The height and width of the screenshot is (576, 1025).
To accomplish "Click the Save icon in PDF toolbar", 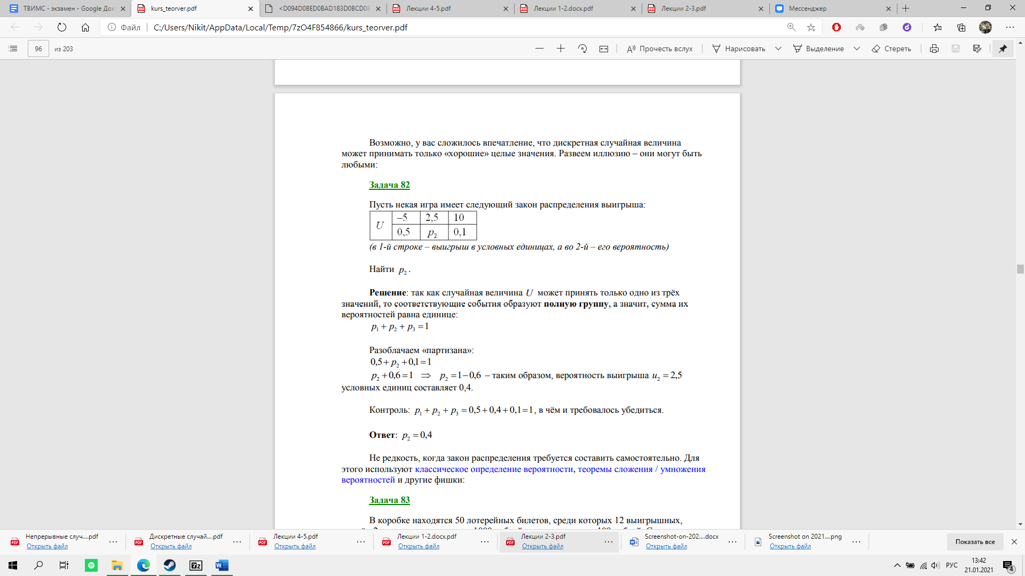I will click(956, 49).
